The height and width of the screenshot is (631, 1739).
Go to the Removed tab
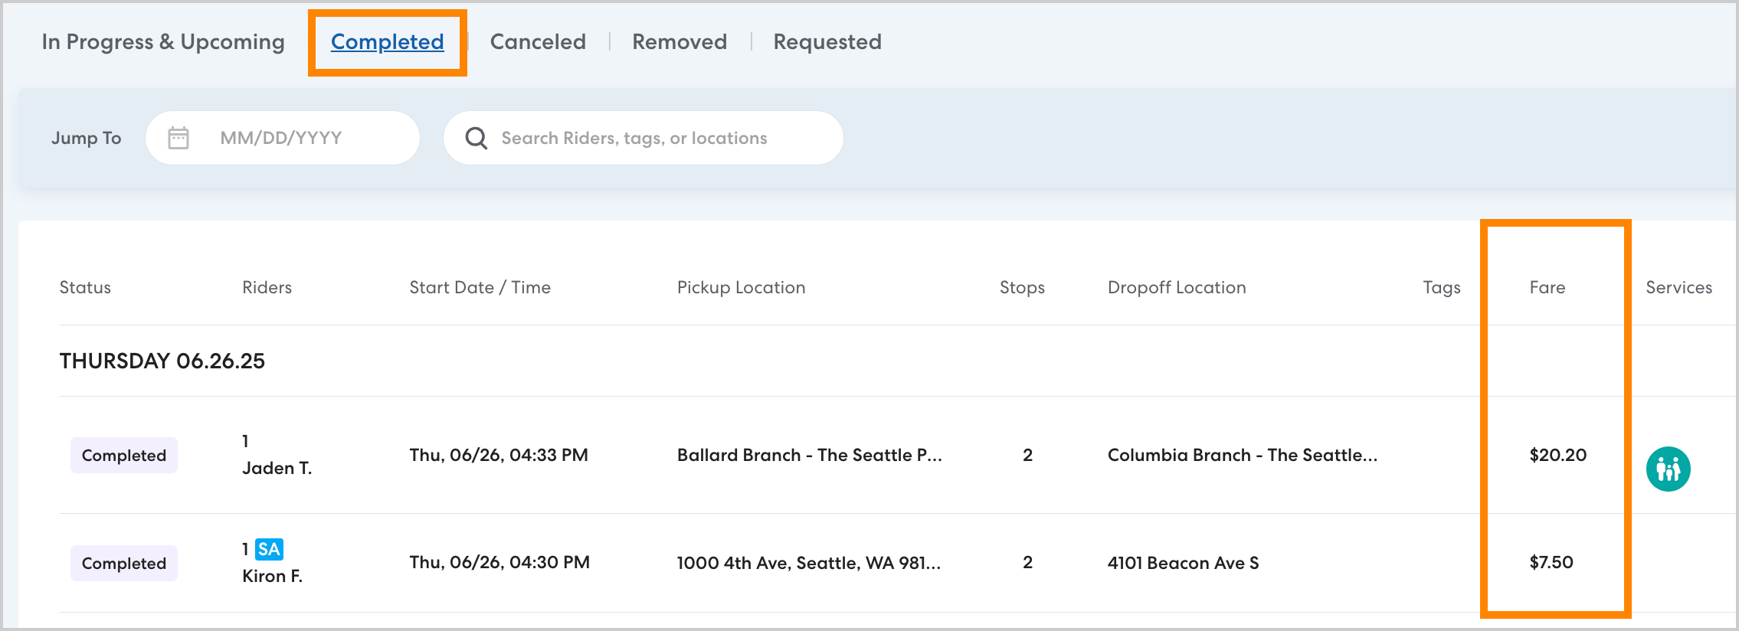point(680,42)
